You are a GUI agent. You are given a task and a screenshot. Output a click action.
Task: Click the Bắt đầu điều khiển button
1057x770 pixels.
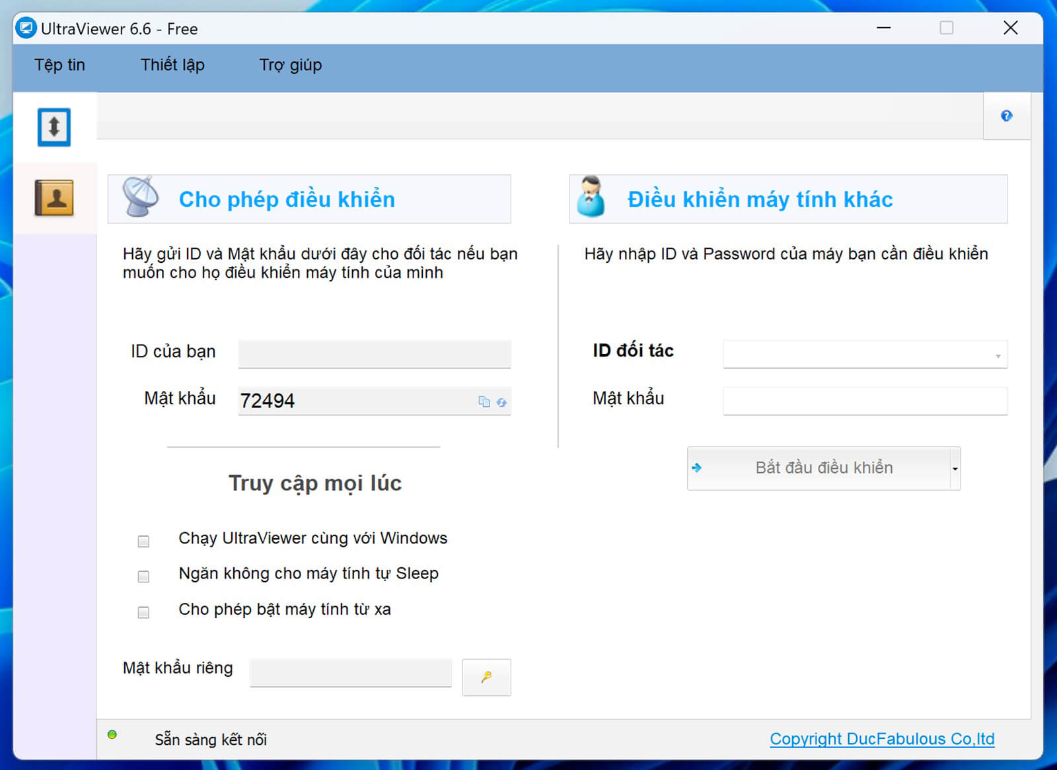click(819, 468)
